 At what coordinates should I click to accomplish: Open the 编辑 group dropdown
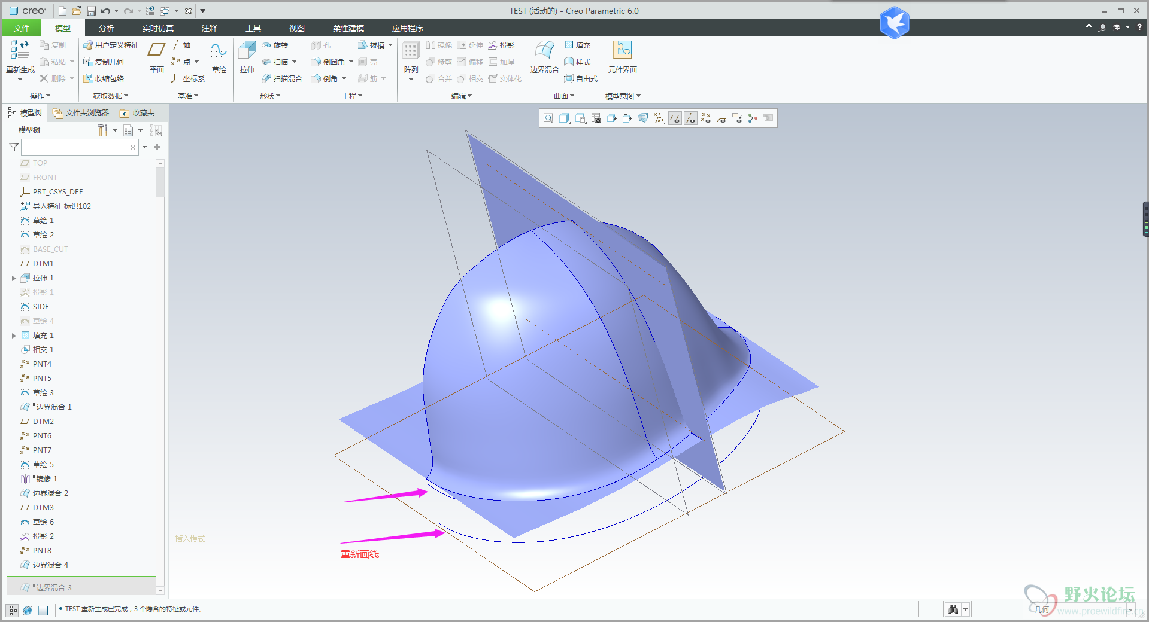point(462,96)
